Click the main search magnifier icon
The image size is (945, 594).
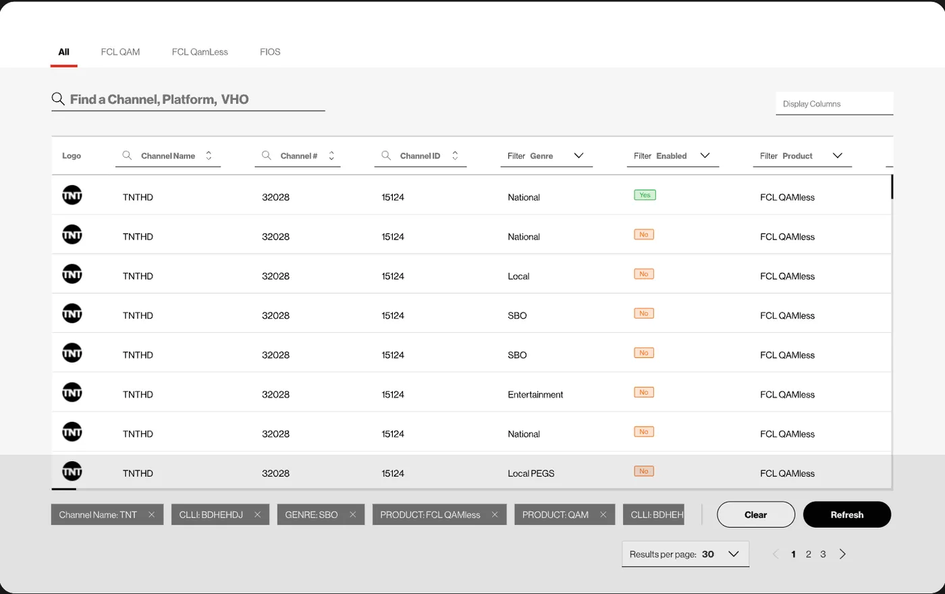coord(59,100)
